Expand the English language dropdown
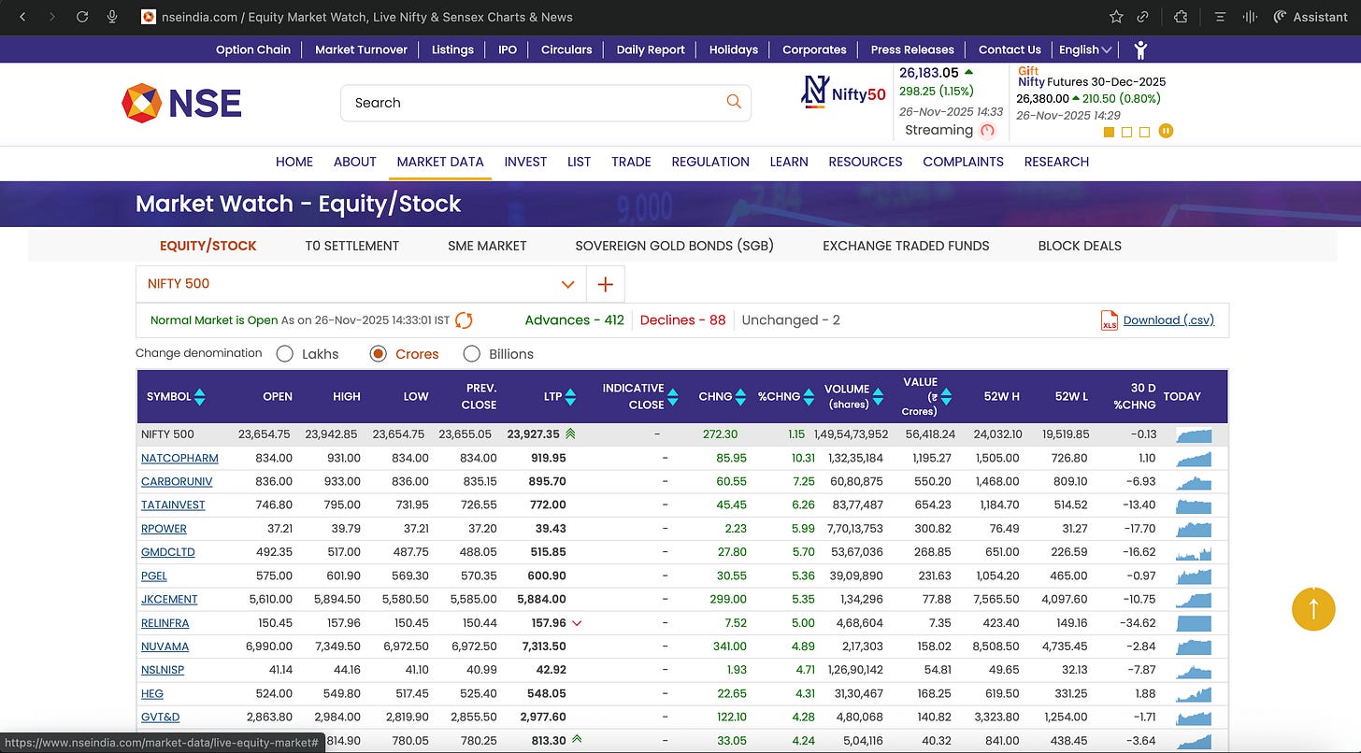 click(1084, 50)
